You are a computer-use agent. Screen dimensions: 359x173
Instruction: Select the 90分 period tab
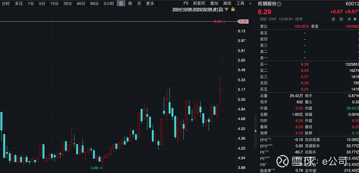click(94, 4)
